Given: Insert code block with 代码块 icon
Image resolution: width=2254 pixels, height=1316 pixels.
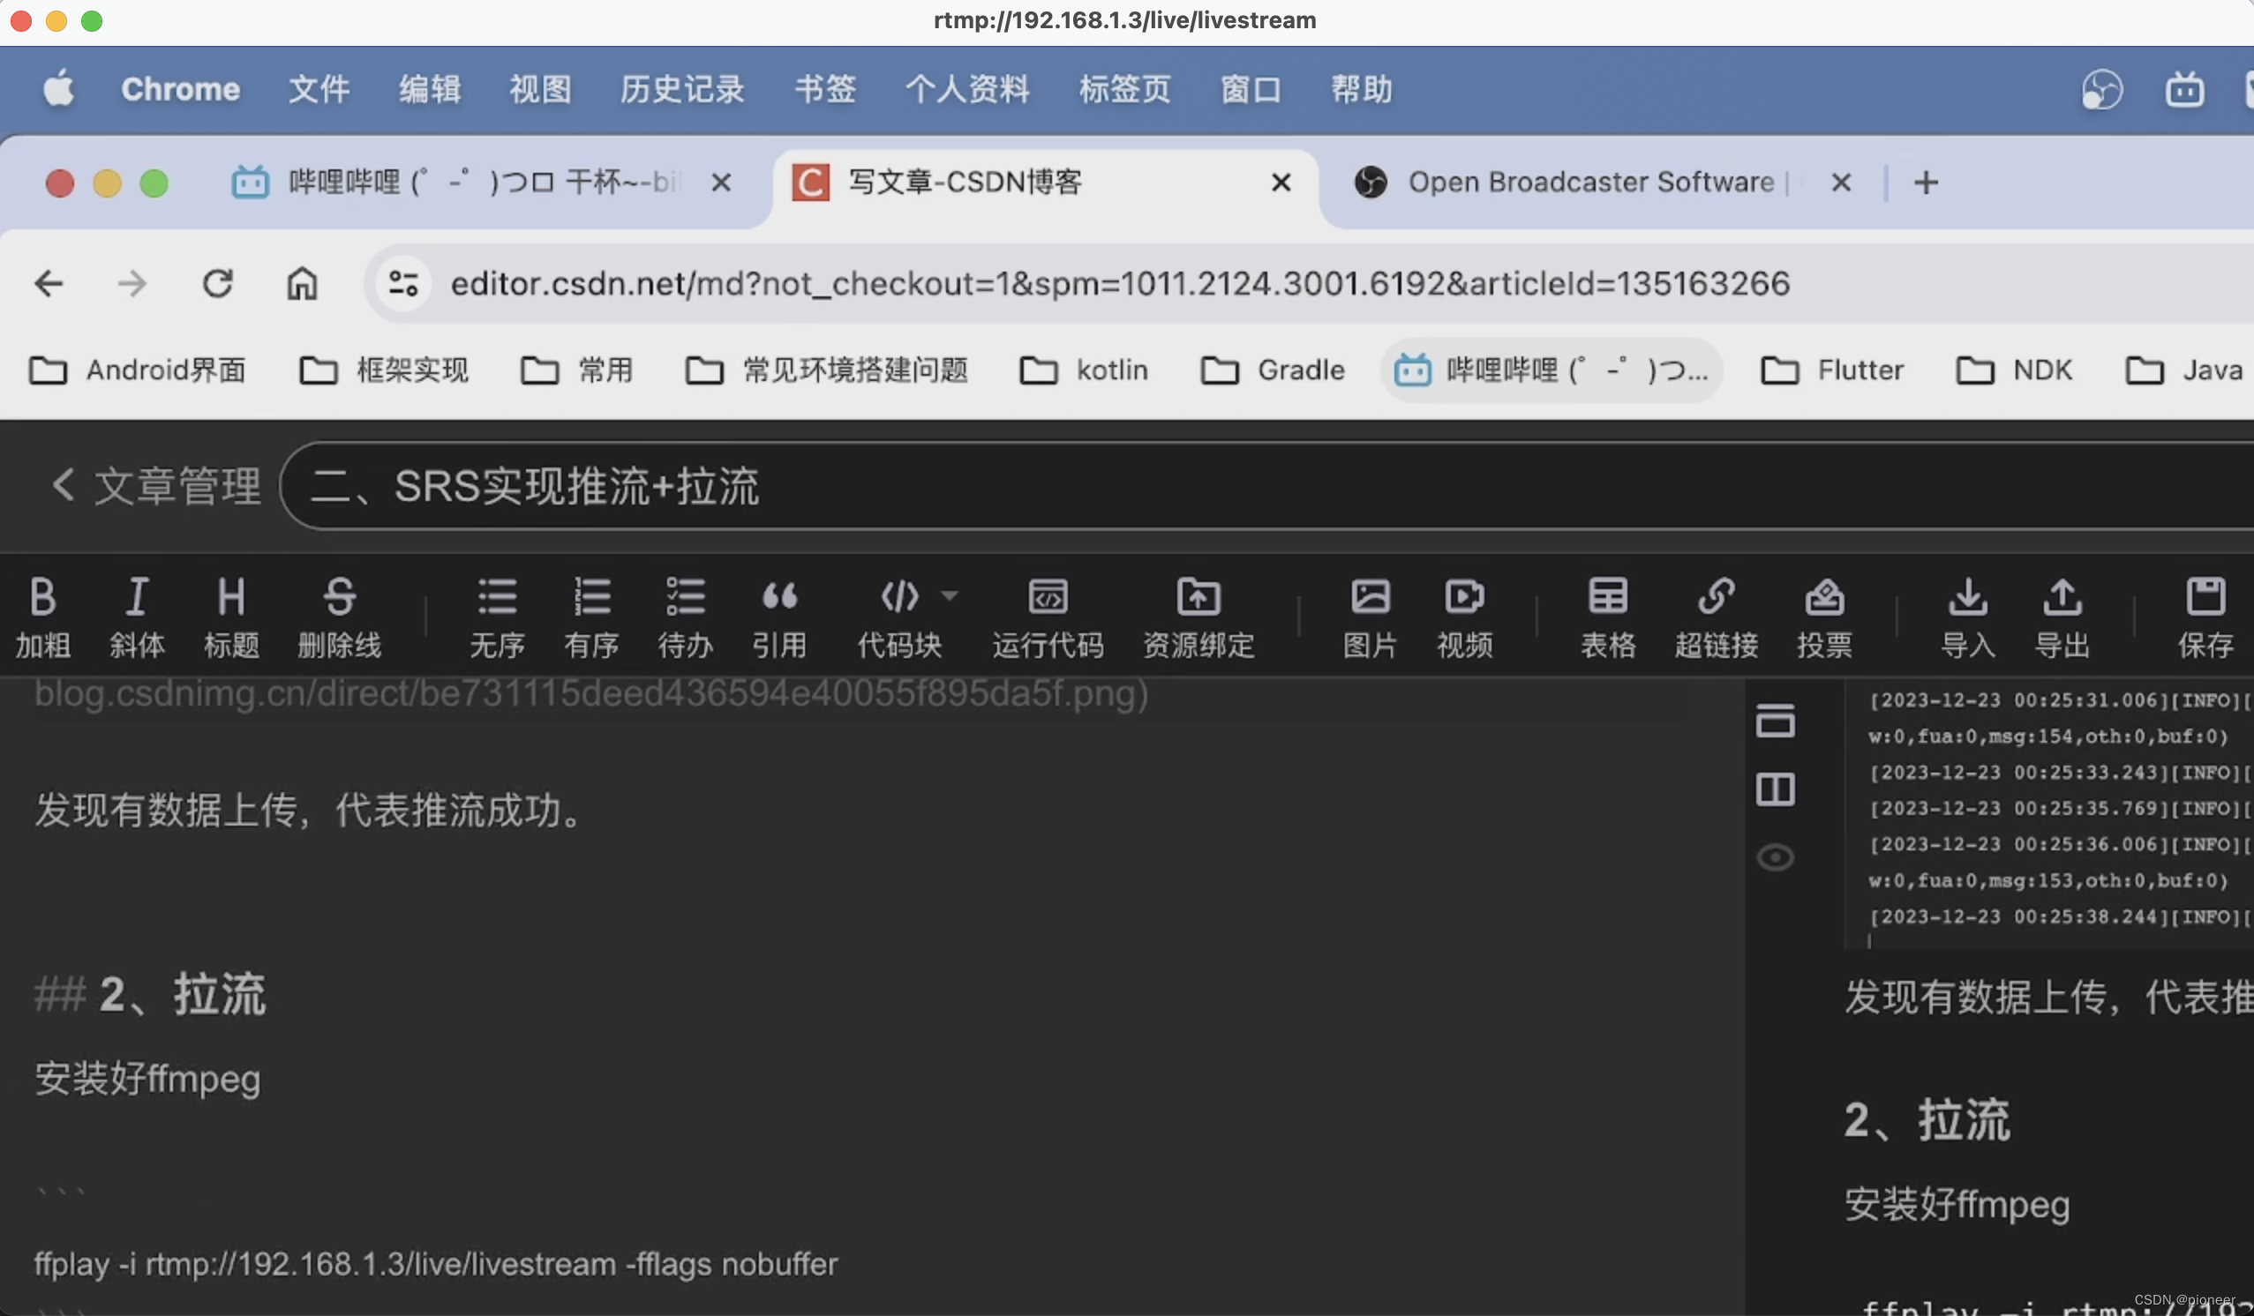Looking at the screenshot, I should tap(899, 616).
